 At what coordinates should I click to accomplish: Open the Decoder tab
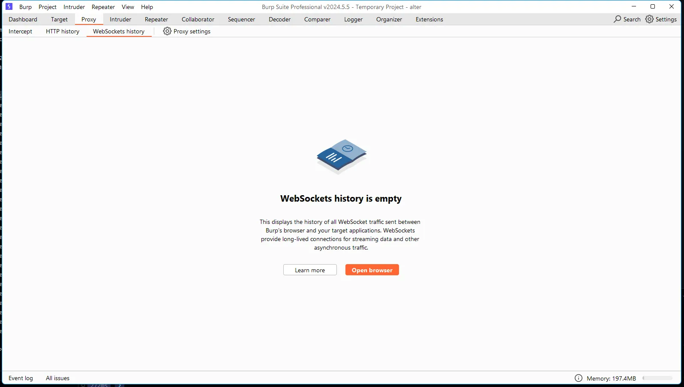pos(279,19)
